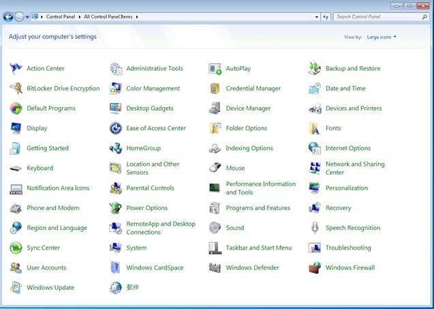The width and height of the screenshot is (434, 309).
Task: Open RemoteApp and Desktop Connections link
Action: (161, 228)
